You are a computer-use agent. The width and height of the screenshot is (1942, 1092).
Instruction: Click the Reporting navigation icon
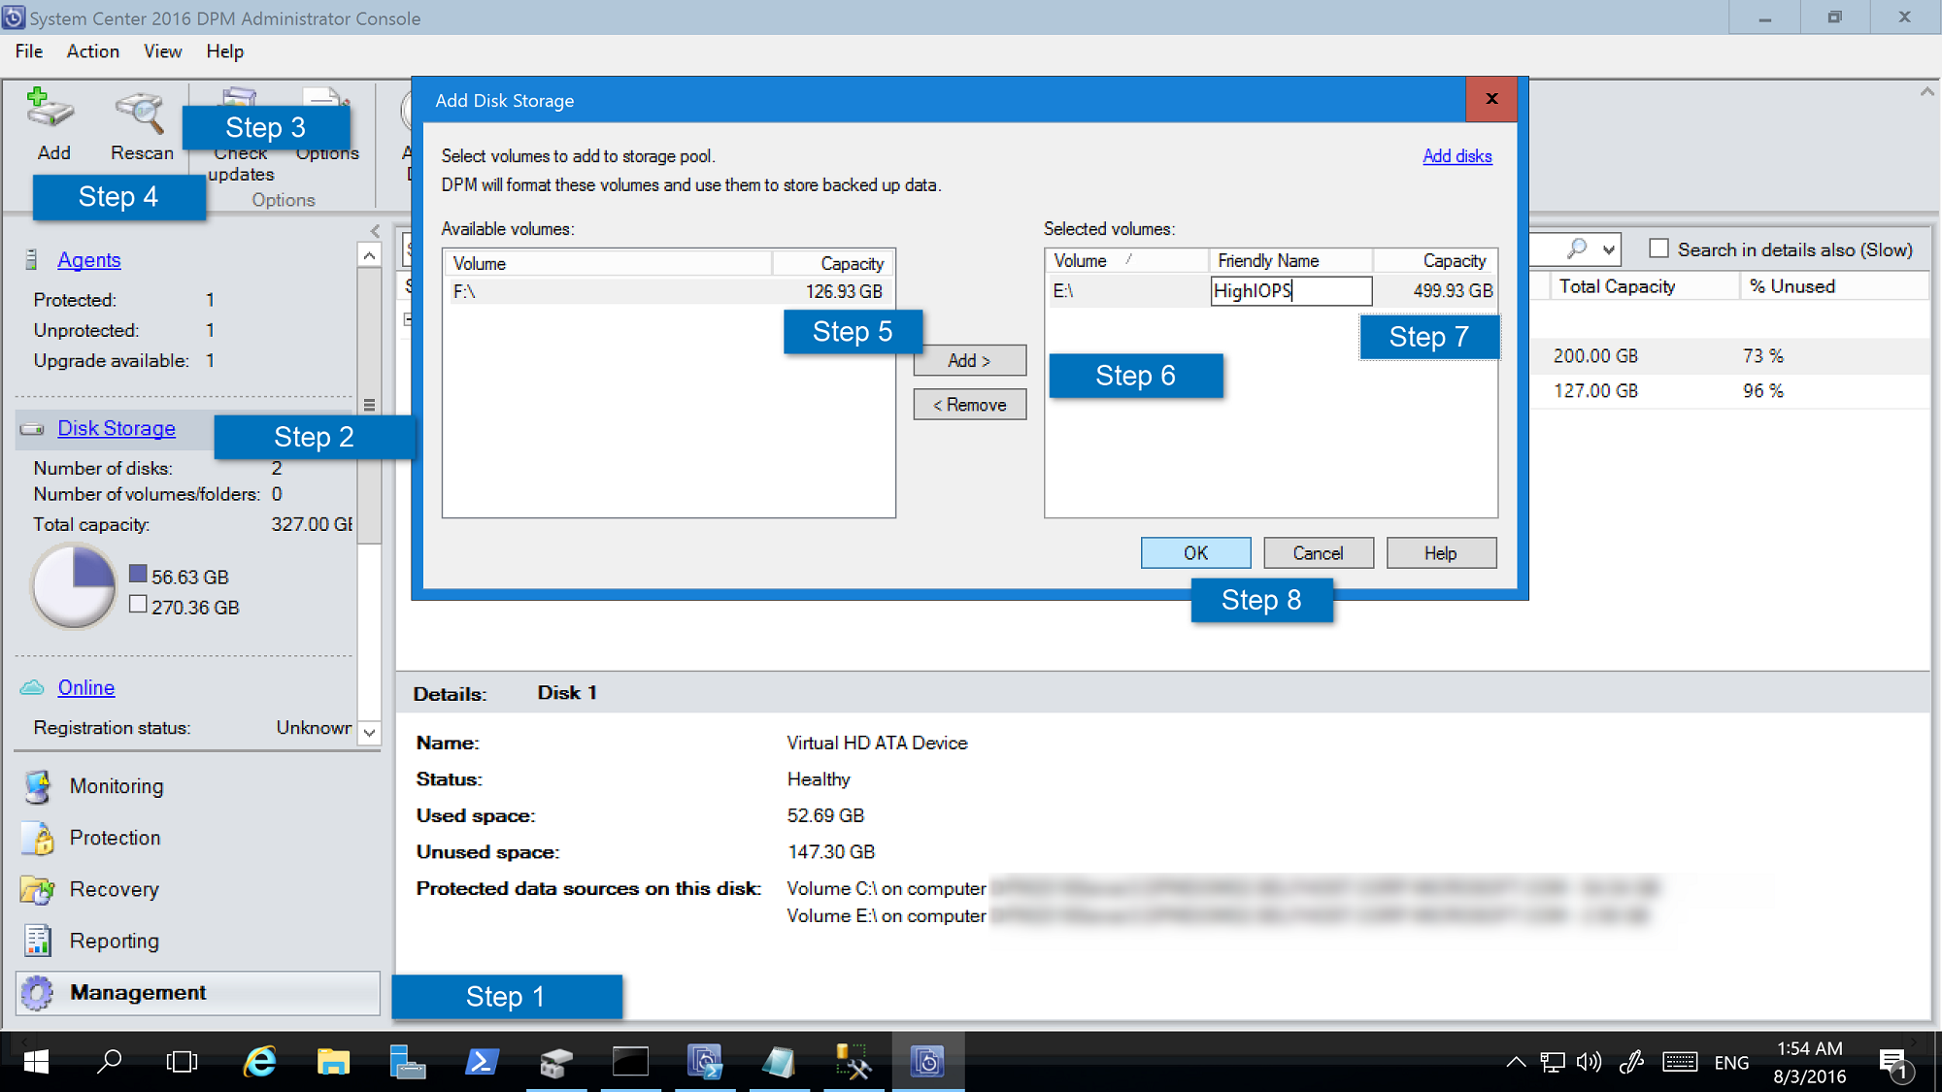pos(39,940)
